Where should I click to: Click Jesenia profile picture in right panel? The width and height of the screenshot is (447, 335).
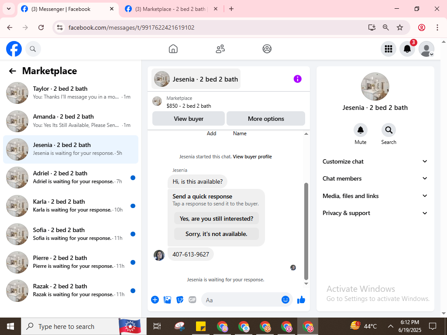(375, 86)
